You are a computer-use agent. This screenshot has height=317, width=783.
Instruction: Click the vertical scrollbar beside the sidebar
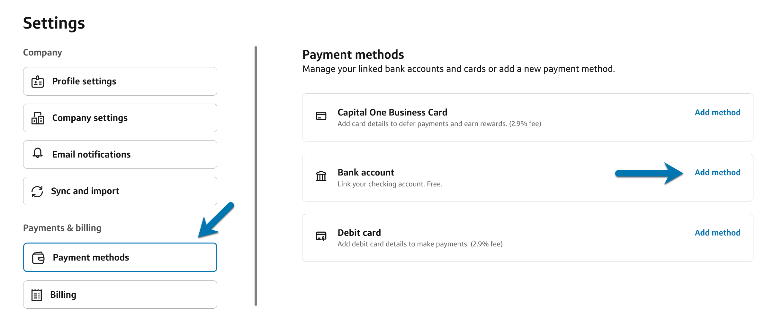coord(256,176)
